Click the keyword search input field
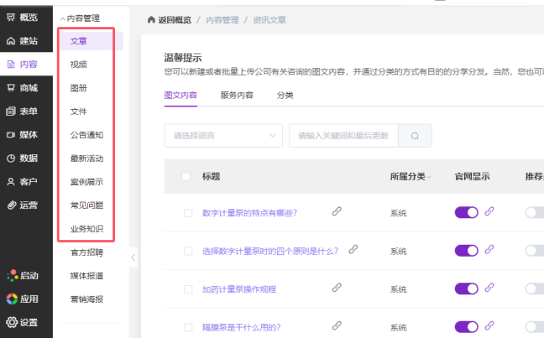Image resolution: width=544 pixels, height=338 pixels. (343, 135)
